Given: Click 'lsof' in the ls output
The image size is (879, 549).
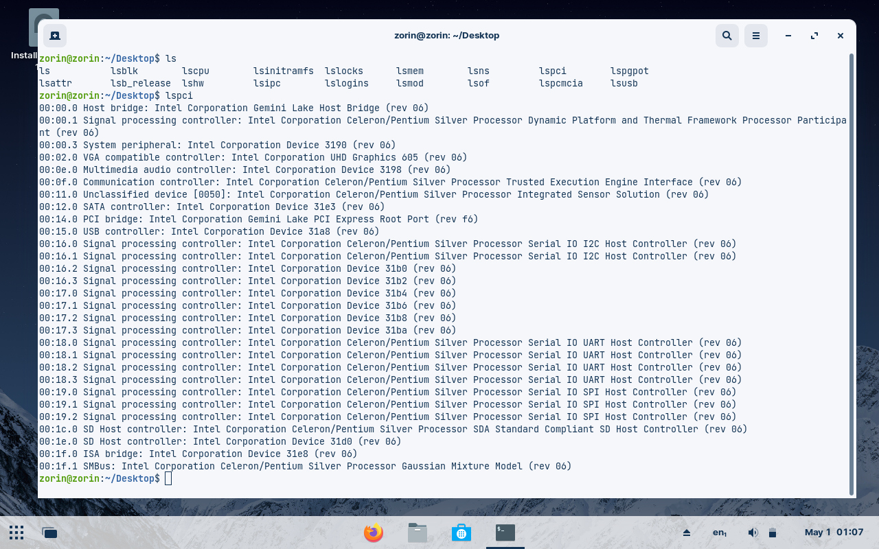Looking at the screenshot, I should tap(479, 83).
